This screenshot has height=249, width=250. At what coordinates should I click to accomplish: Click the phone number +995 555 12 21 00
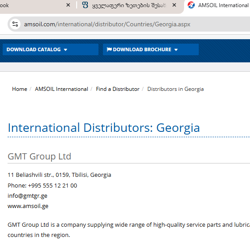pos(53,186)
